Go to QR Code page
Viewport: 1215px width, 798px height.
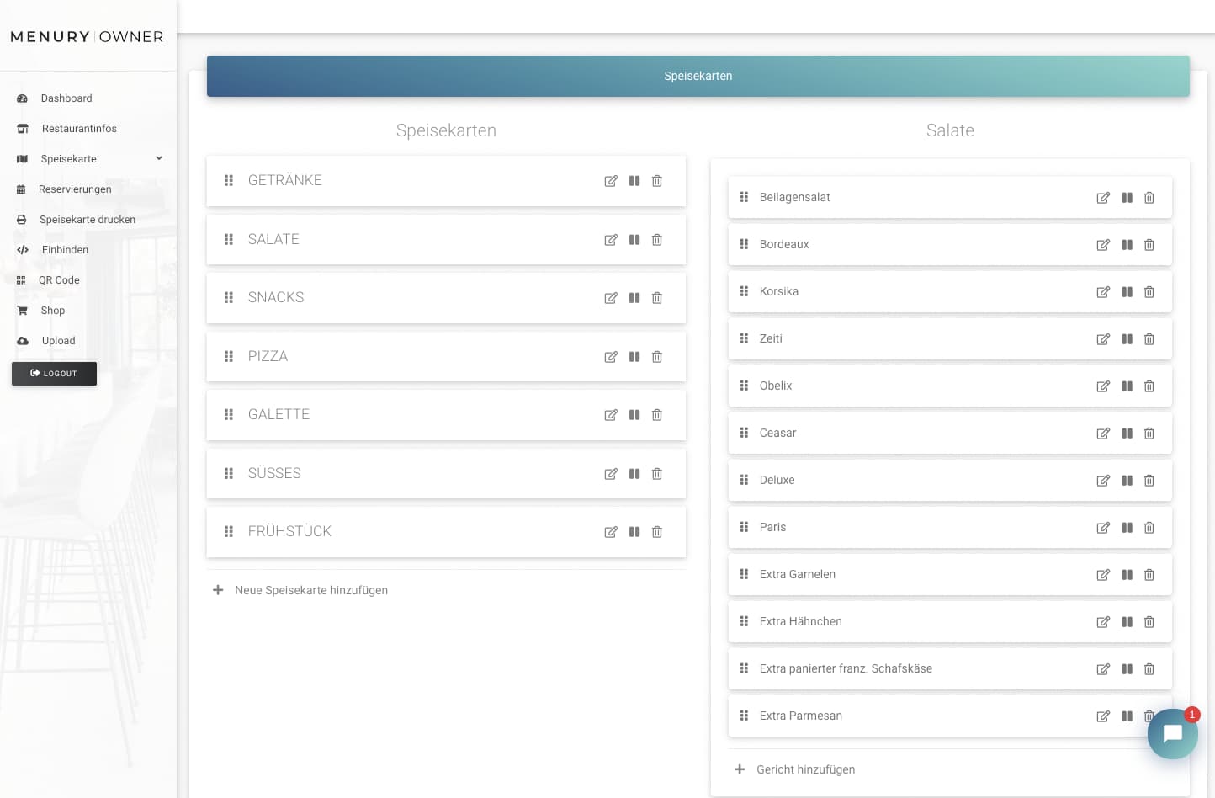59,280
